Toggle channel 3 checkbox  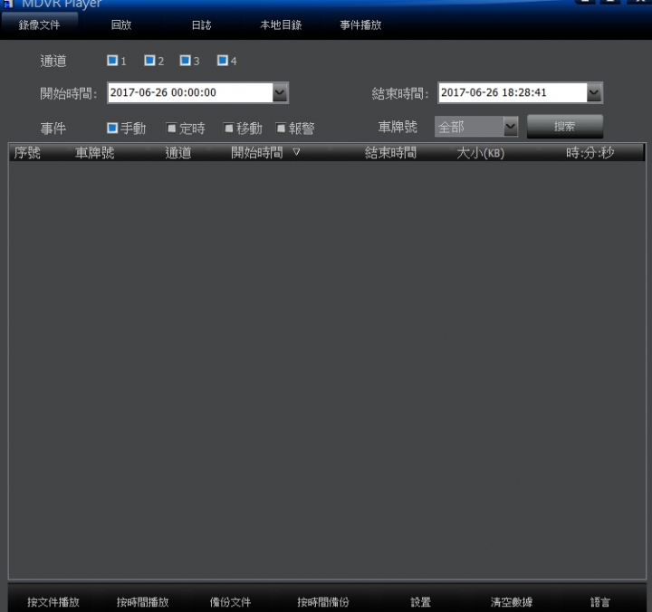point(186,61)
